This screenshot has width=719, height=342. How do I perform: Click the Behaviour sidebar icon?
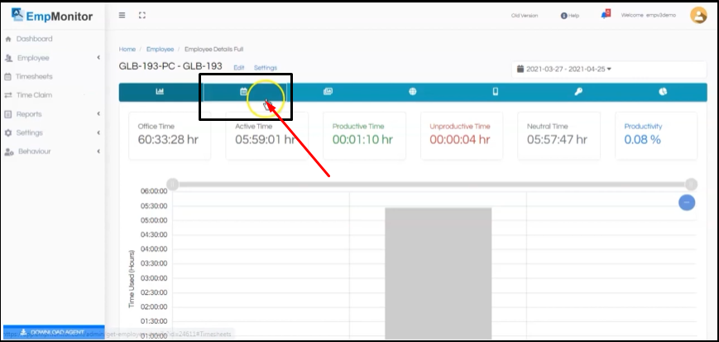coord(9,152)
